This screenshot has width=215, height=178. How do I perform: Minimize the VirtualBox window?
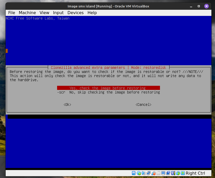[191, 6]
